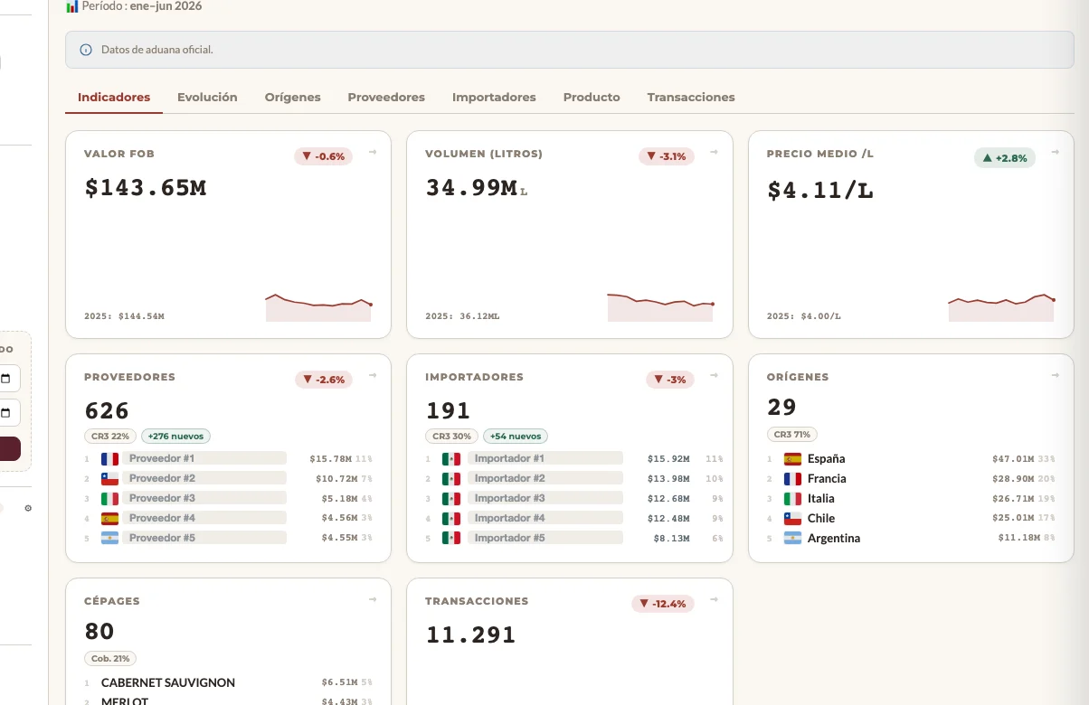Open the Importadores tab
The image size is (1089, 705).
point(494,97)
